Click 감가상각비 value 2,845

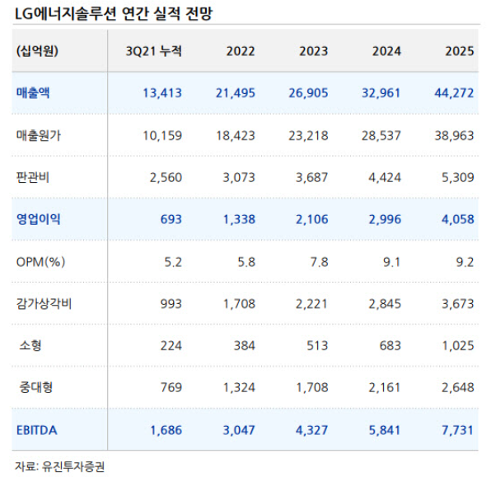pyautogui.click(x=385, y=304)
